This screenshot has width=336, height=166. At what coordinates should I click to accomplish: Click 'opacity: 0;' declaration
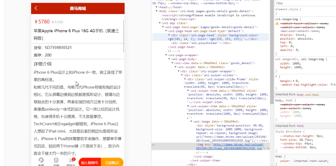click(x=289, y=50)
